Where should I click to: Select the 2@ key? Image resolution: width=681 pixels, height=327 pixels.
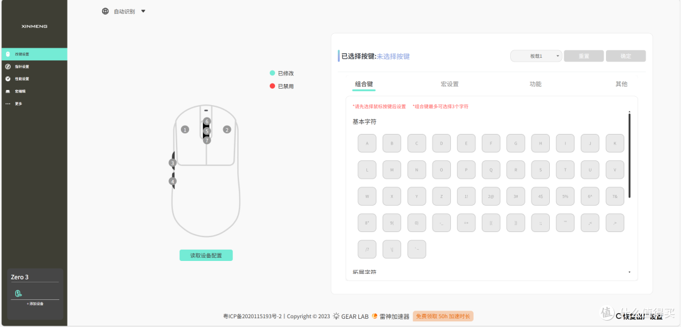tap(491, 196)
